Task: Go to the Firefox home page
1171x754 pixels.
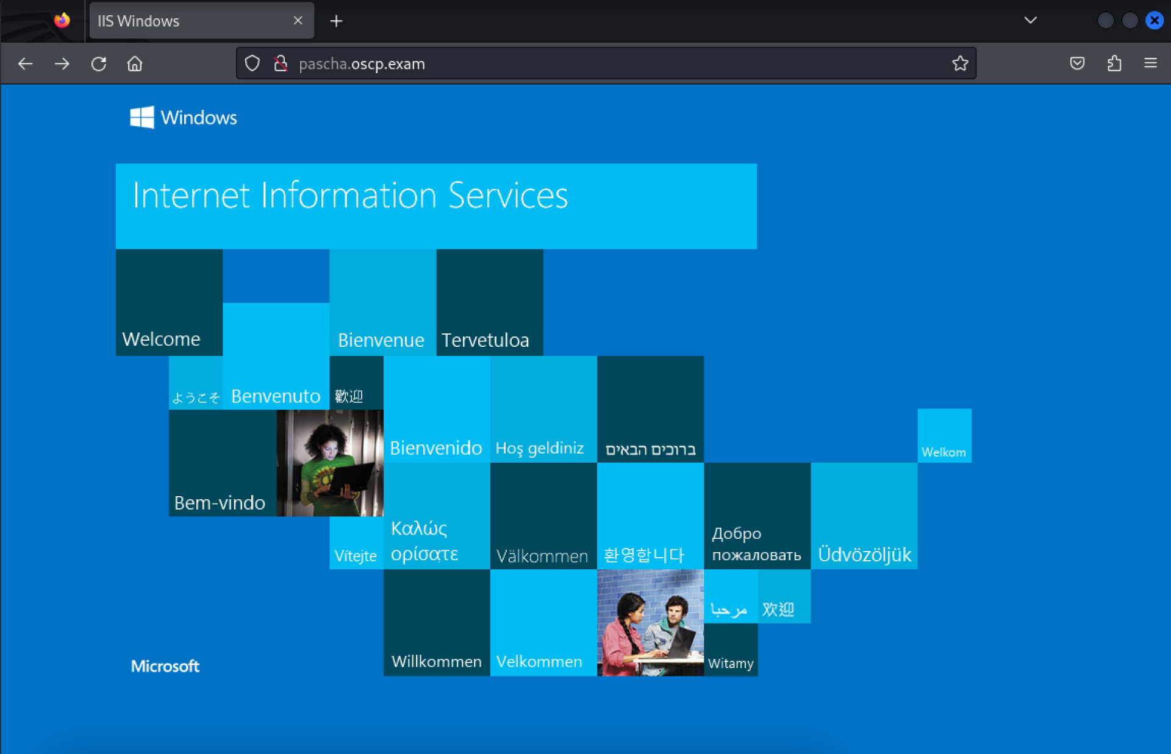Action: click(x=135, y=63)
